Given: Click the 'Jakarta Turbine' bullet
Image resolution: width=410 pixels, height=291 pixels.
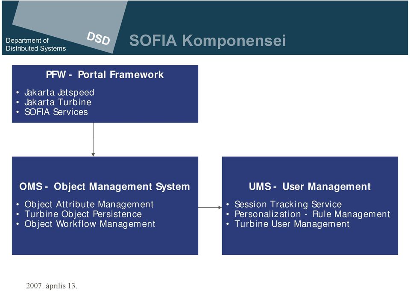Looking at the screenshot, I should click(x=58, y=102).
